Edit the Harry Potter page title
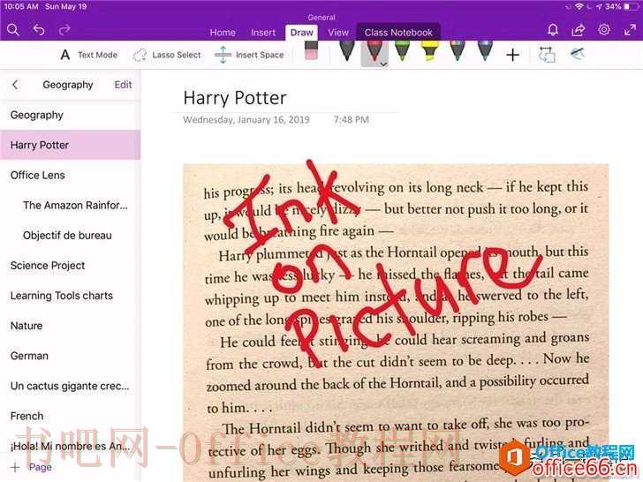643x482 pixels. pyautogui.click(x=235, y=98)
